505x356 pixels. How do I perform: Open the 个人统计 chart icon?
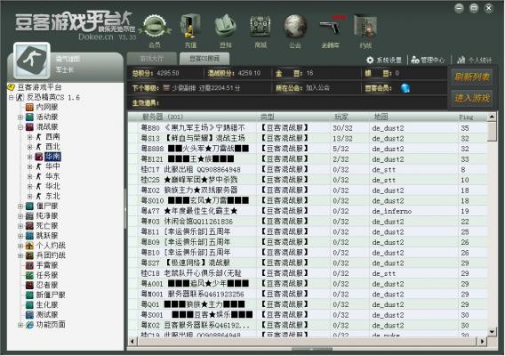pyautogui.click(x=461, y=60)
